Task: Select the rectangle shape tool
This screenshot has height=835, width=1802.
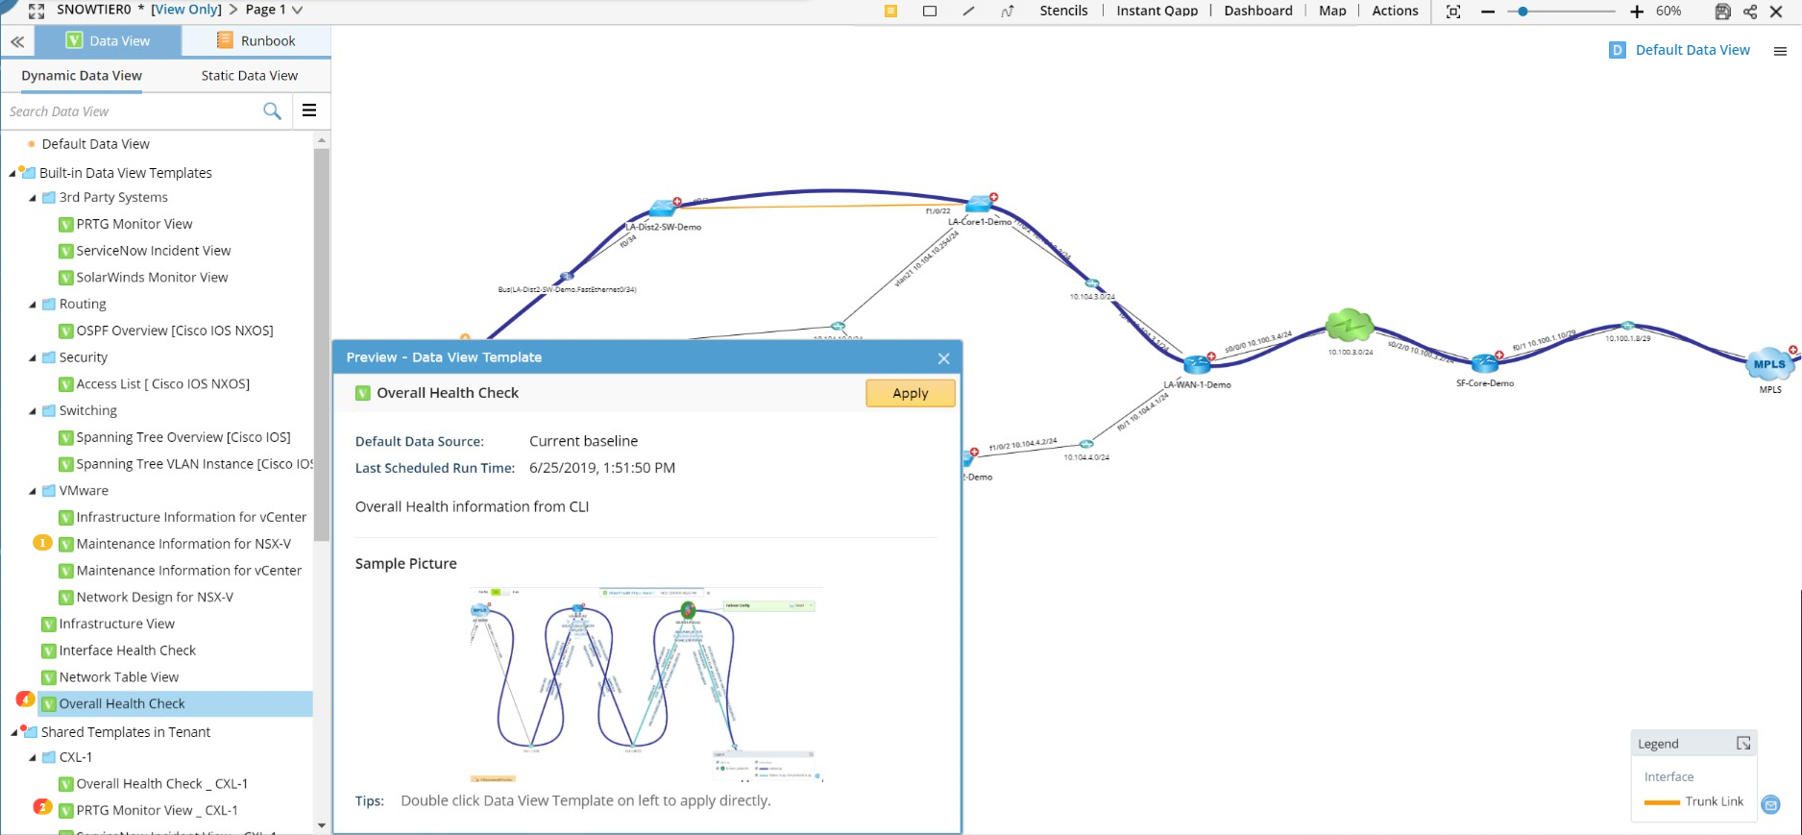Action: 929,12
